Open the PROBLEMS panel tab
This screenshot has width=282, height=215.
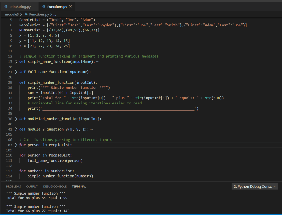coord(13,187)
